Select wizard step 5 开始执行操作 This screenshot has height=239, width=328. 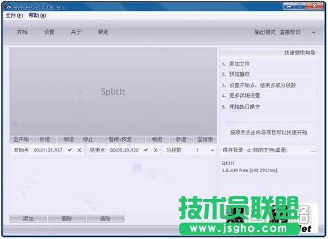click(x=241, y=107)
